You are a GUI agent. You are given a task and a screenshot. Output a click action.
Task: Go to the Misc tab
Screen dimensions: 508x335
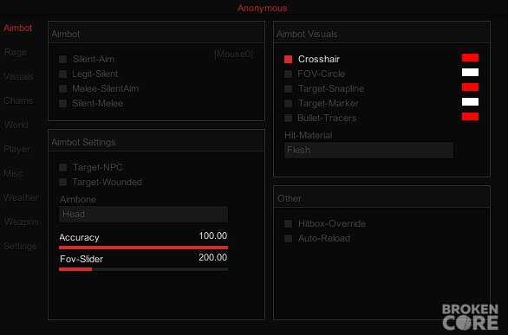pos(13,174)
